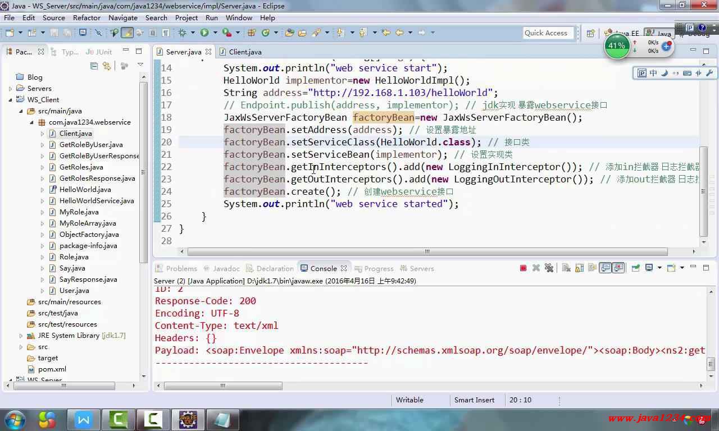Switch to the Problems tab

[176, 268]
